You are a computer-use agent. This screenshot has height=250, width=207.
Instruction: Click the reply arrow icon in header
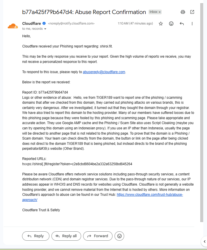(x=182, y=24)
